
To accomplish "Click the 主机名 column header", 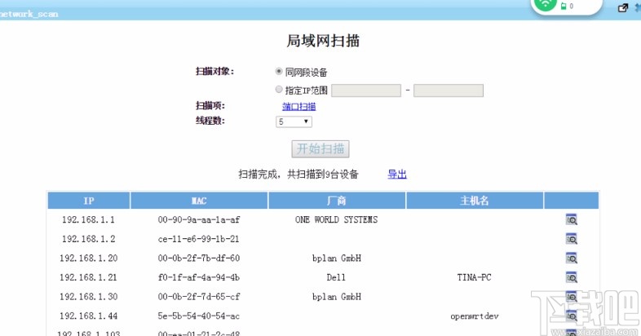I will 475,201.
